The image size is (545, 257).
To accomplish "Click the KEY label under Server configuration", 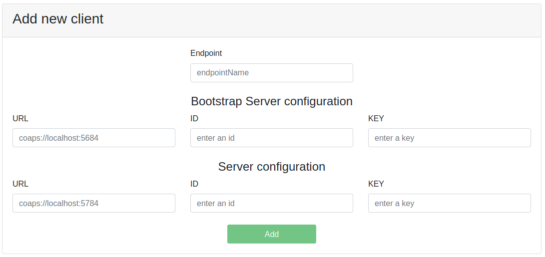I will point(376,184).
